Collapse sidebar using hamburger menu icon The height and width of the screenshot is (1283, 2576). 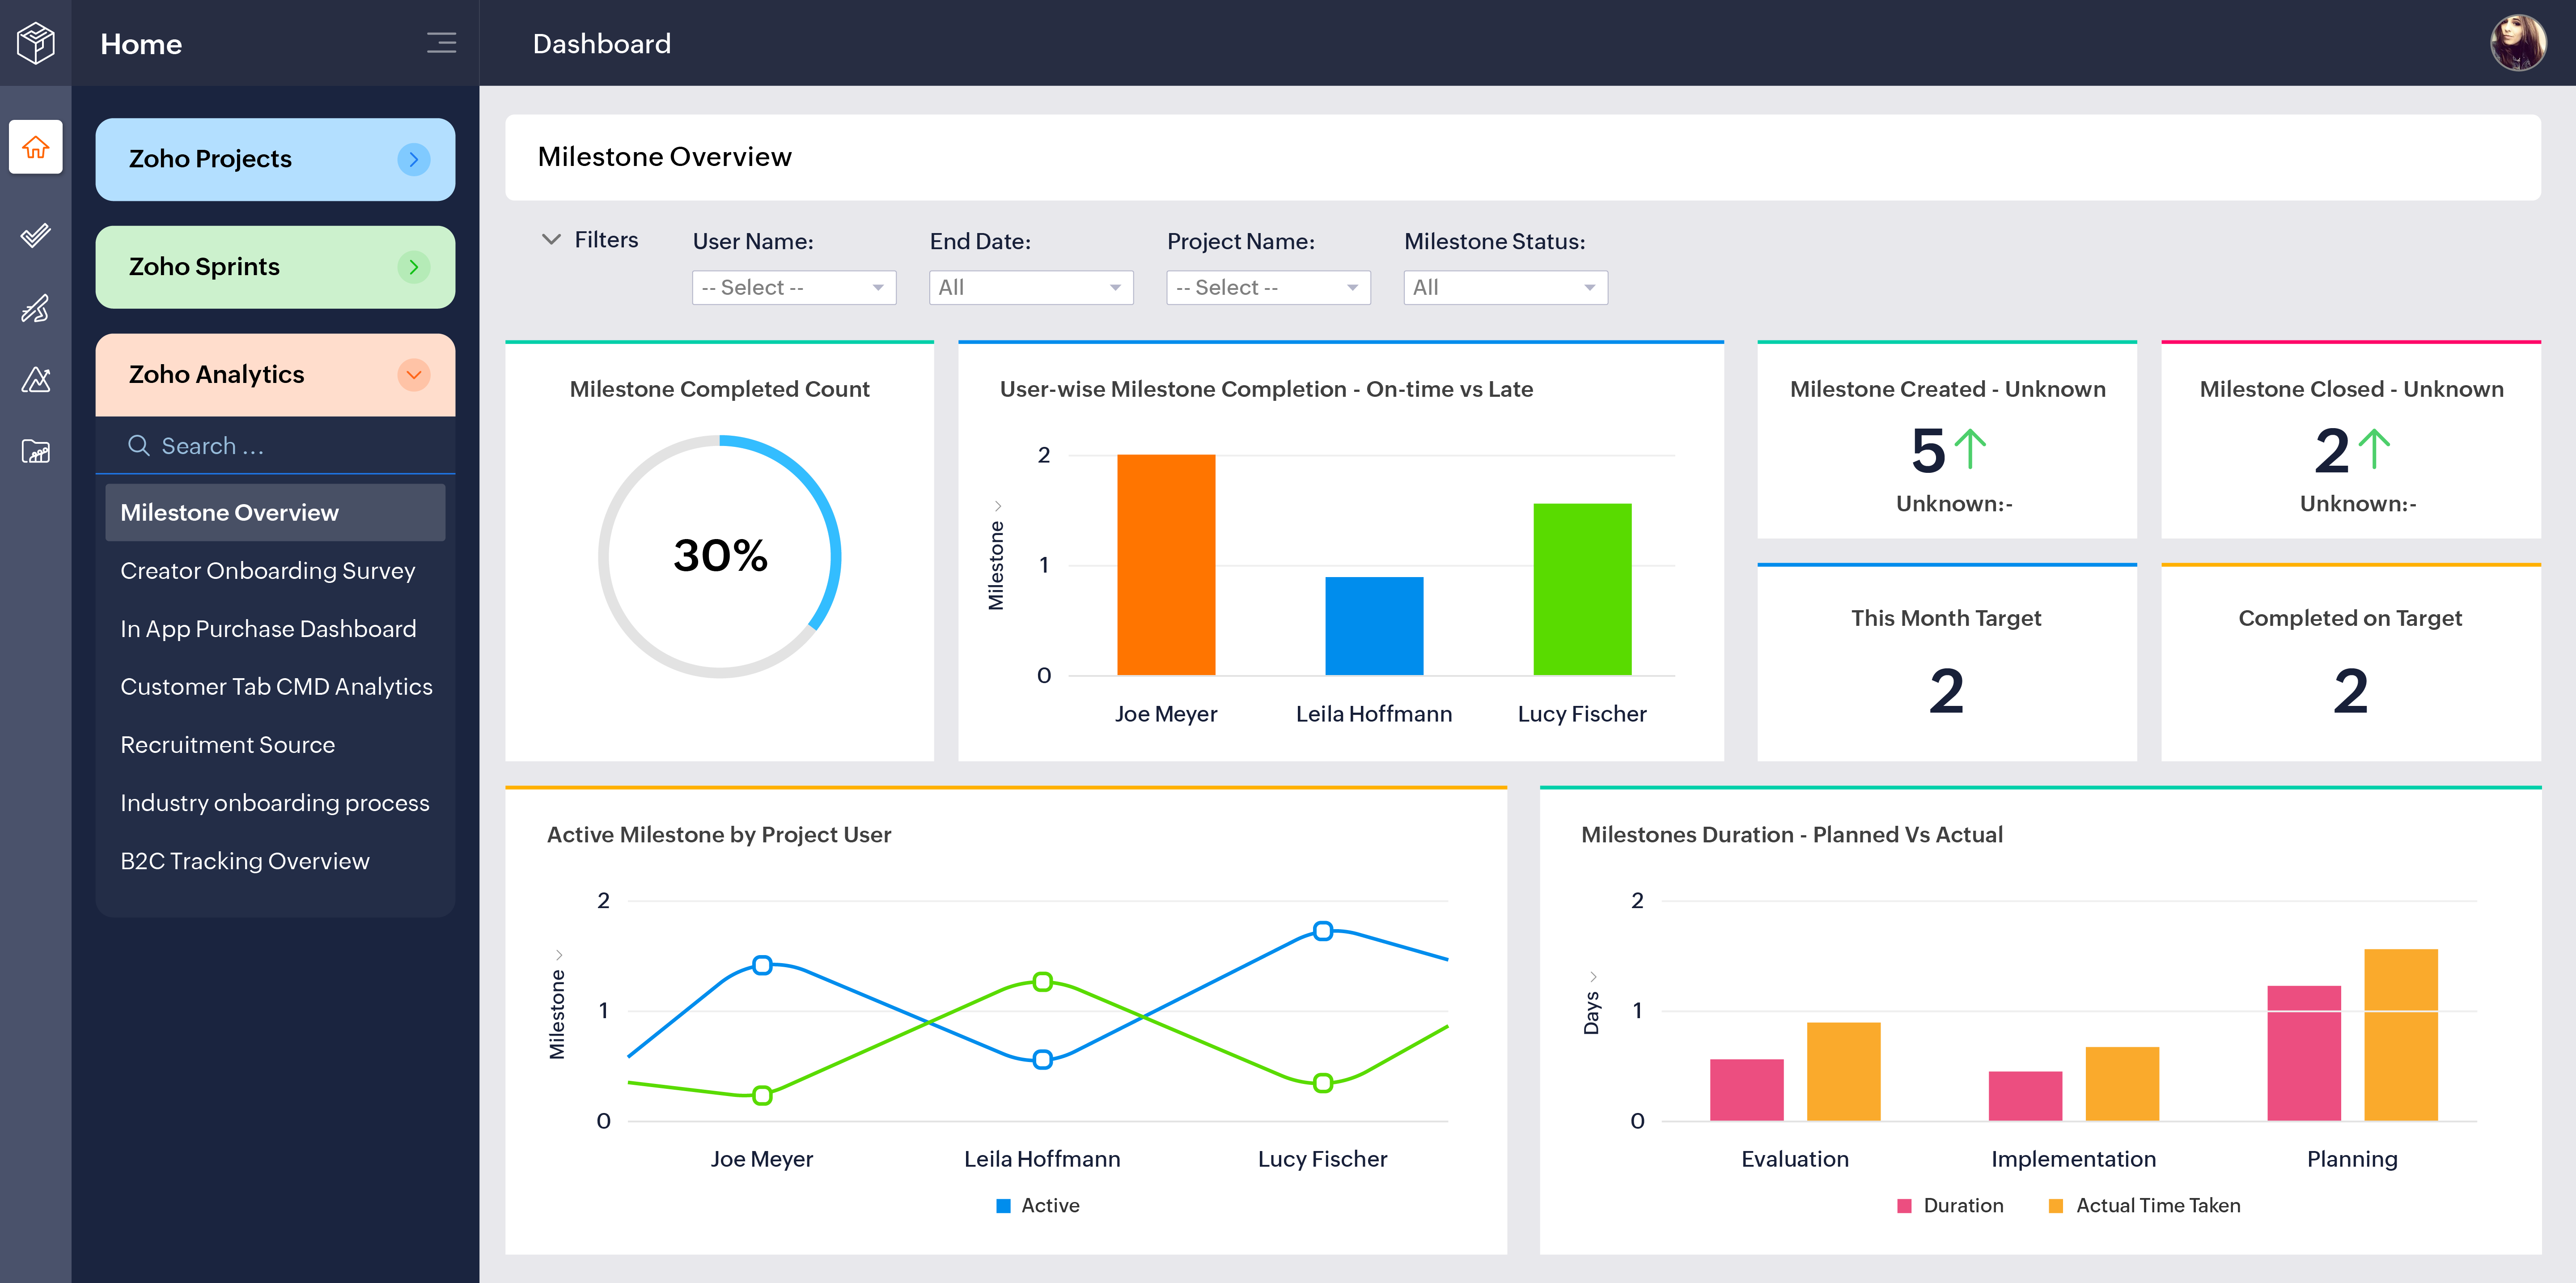(441, 43)
